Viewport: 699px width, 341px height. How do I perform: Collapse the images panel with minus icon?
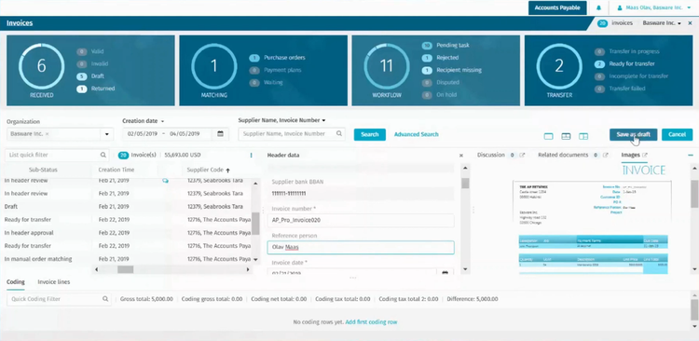(x=691, y=155)
